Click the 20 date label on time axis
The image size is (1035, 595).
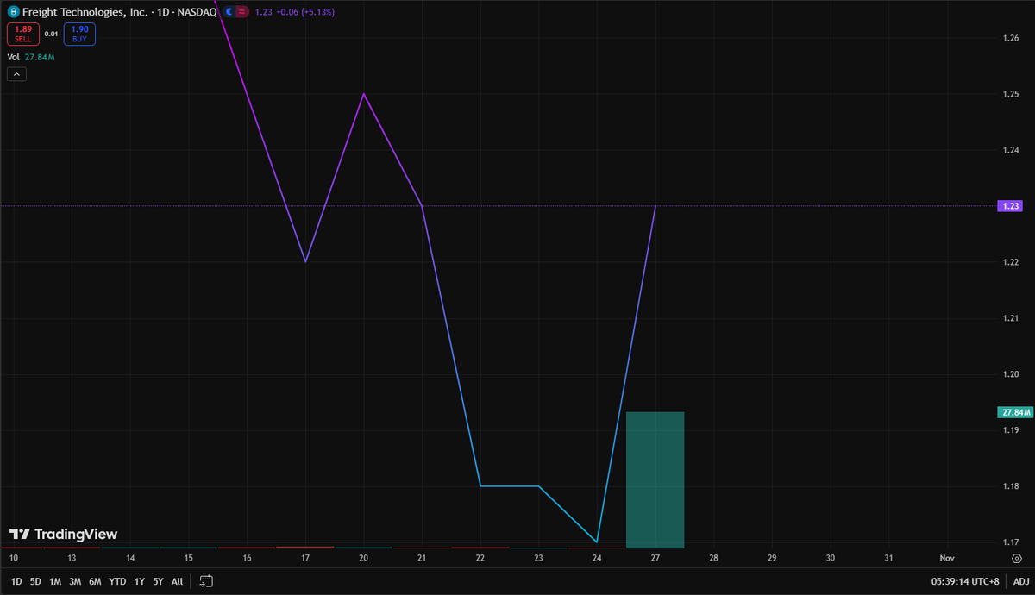point(363,559)
